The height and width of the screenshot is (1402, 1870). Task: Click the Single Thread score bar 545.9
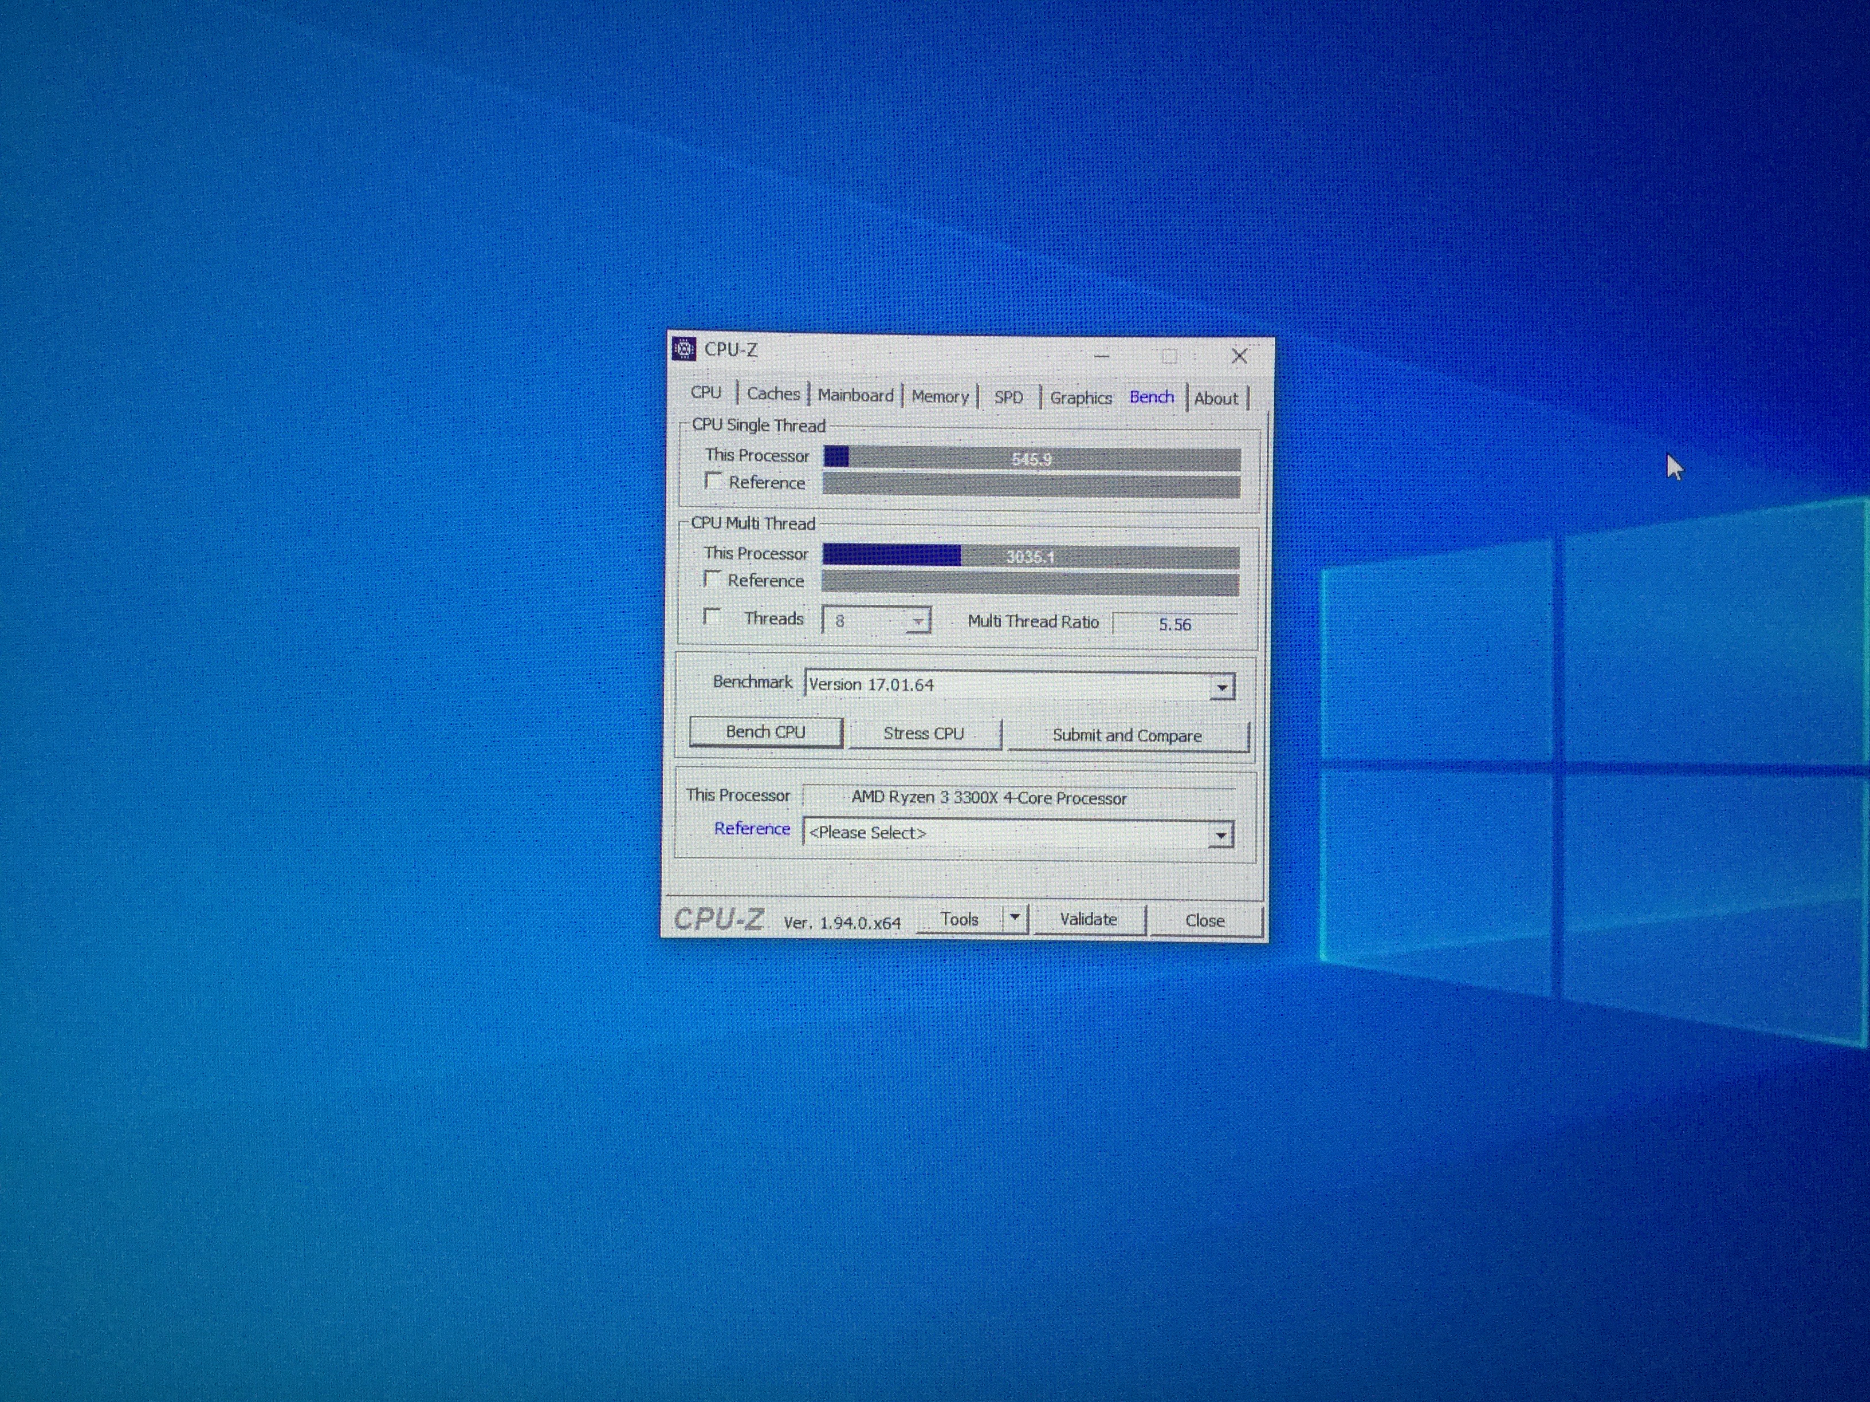(x=1031, y=459)
